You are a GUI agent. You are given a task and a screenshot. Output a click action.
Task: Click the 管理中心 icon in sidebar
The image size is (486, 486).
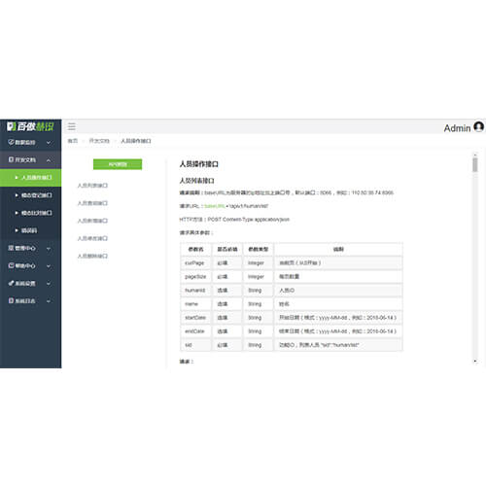(11, 248)
